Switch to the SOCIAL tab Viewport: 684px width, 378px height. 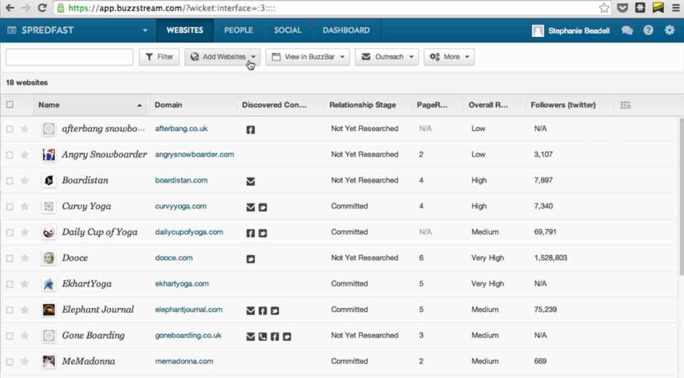pos(288,31)
